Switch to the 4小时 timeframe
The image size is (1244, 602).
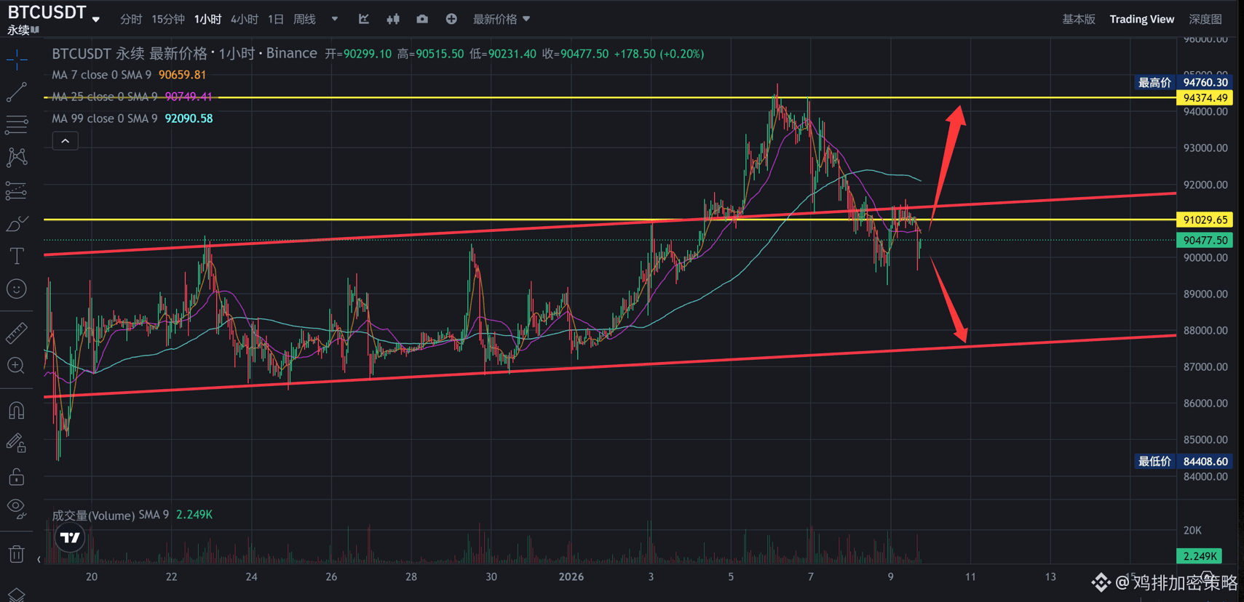click(x=245, y=20)
